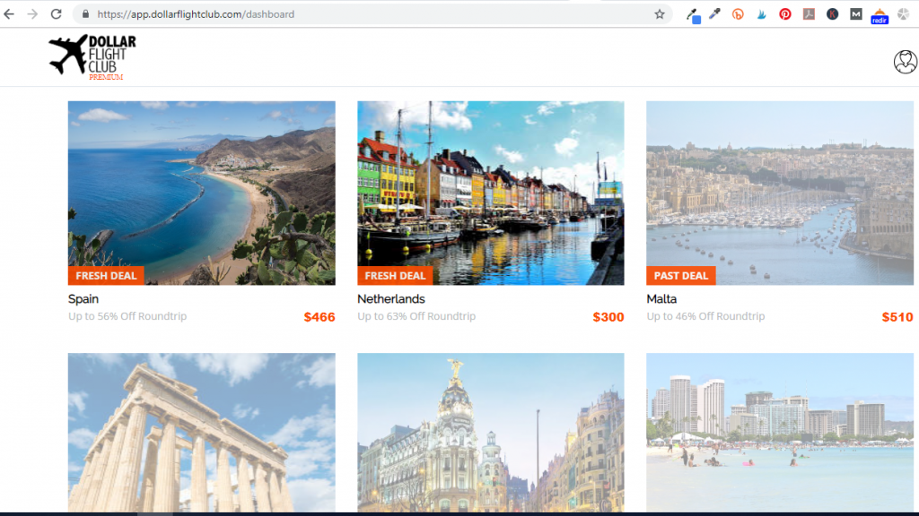
Task: Click the Adobe Acrobat PDF extension icon
Action: pyautogui.click(x=809, y=14)
